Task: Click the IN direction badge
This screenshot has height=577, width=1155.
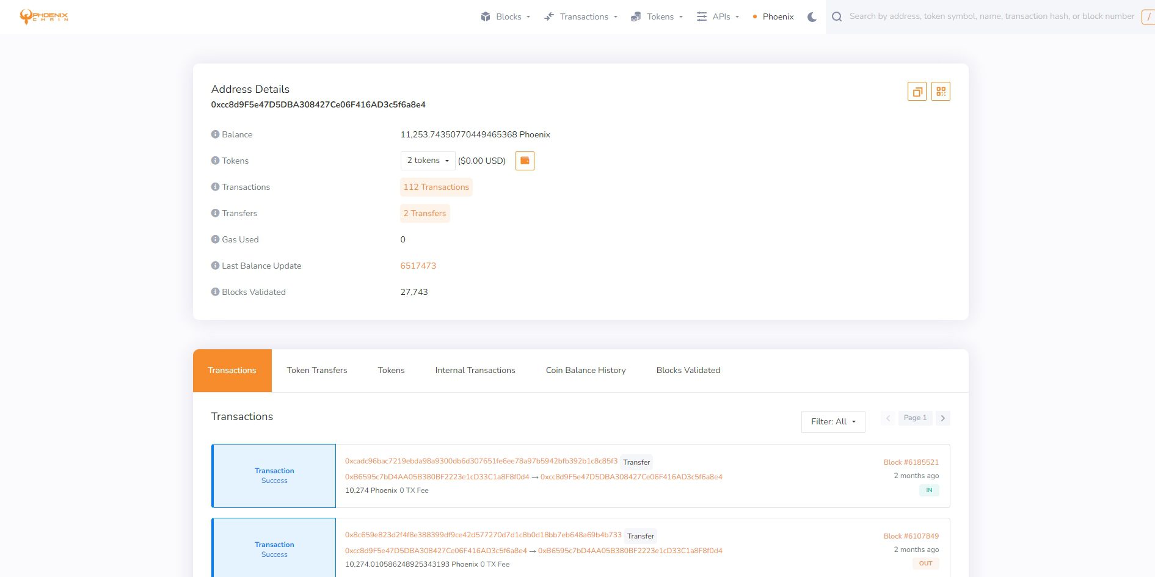Action: pos(929,490)
